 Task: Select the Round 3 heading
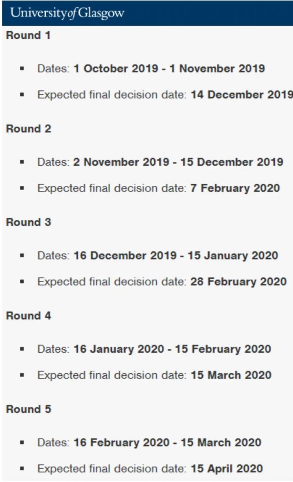[x=29, y=222]
